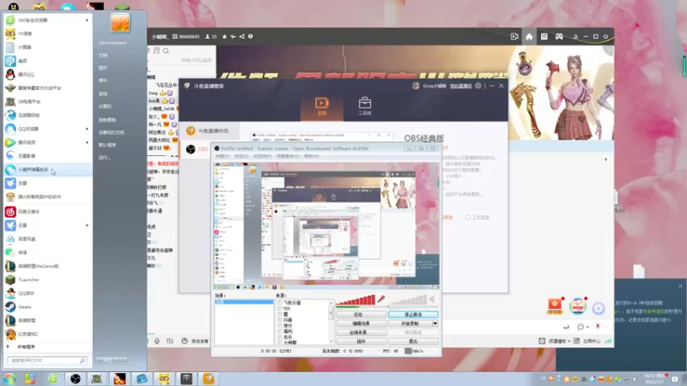Image resolution: width=687 pixels, height=386 pixels.
Task: Click Global Sources button in OBS
Action: [x=361, y=333]
